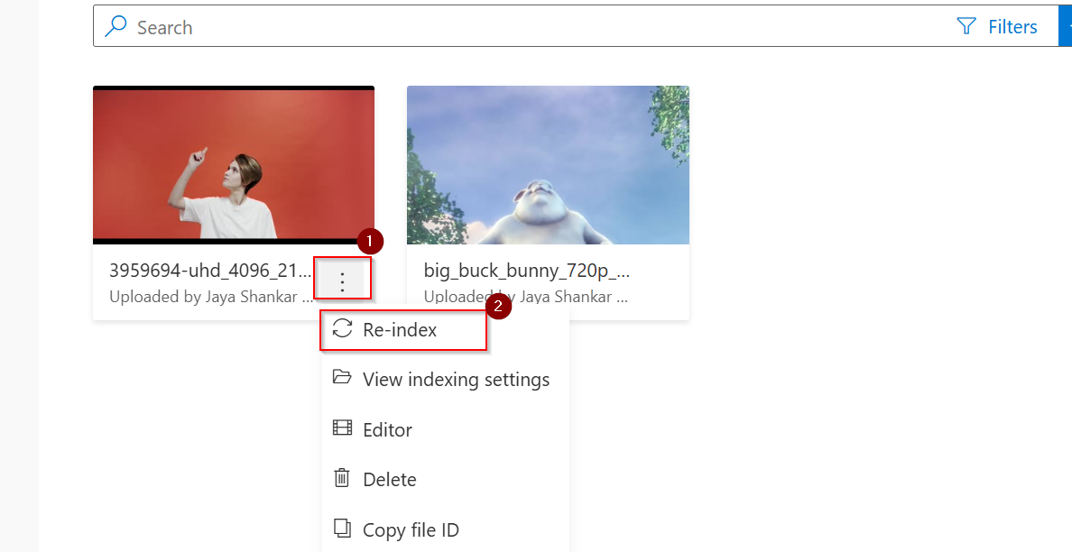Open Editor from the context menu

pos(445,429)
